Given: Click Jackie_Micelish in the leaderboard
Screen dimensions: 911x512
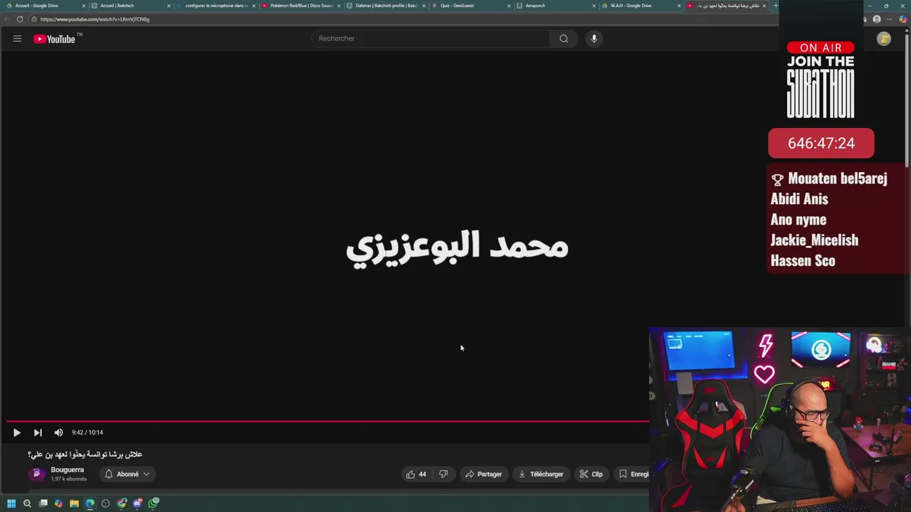Looking at the screenshot, I should 814,240.
